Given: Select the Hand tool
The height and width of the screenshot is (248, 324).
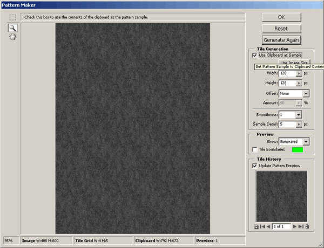Looking at the screenshot, I should pyautogui.click(x=12, y=37).
